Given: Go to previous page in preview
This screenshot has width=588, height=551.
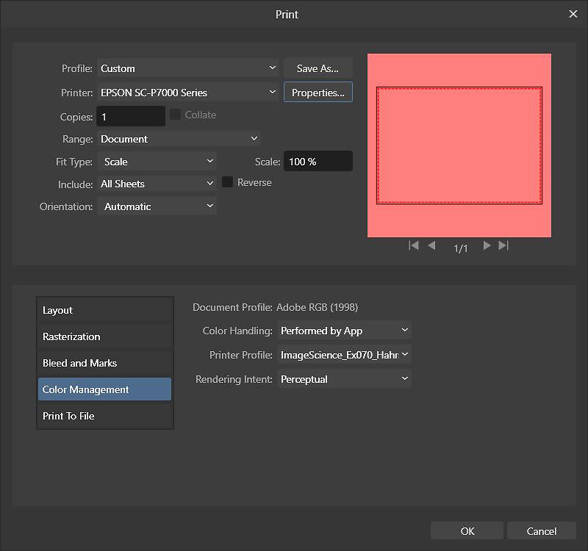Looking at the screenshot, I should (431, 245).
